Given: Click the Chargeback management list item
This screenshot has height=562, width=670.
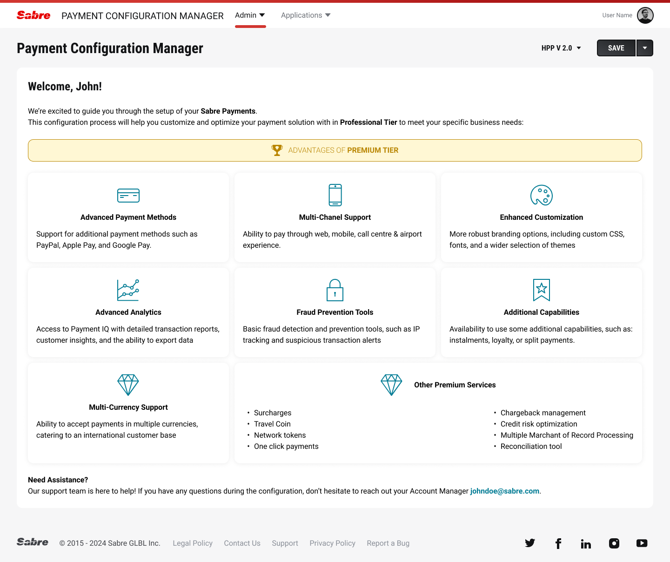Looking at the screenshot, I should point(543,413).
